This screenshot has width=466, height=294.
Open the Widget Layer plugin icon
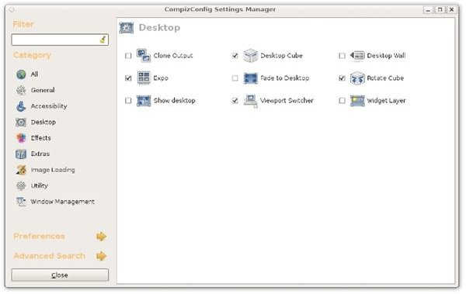tap(357, 101)
